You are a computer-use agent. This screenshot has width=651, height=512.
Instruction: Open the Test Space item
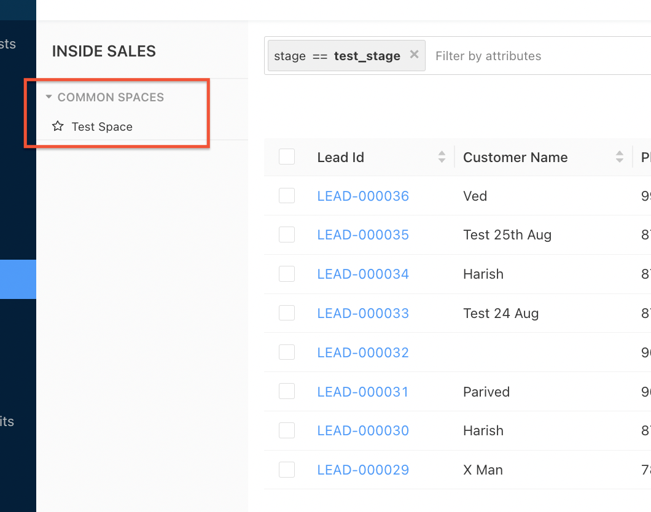coord(102,127)
